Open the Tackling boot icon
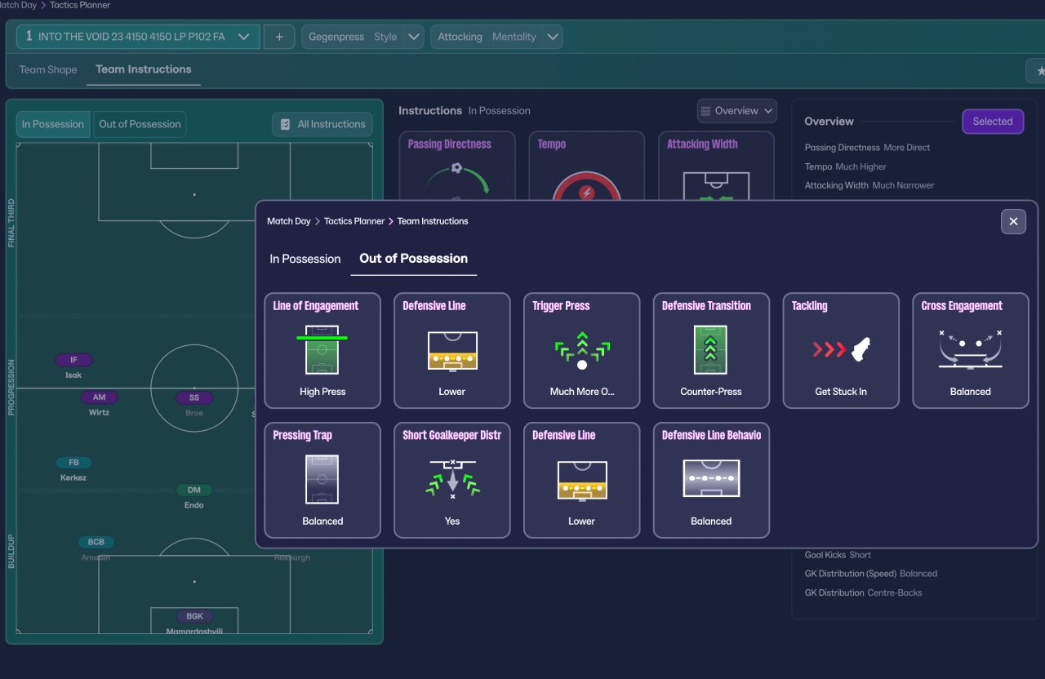 [x=841, y=351]
